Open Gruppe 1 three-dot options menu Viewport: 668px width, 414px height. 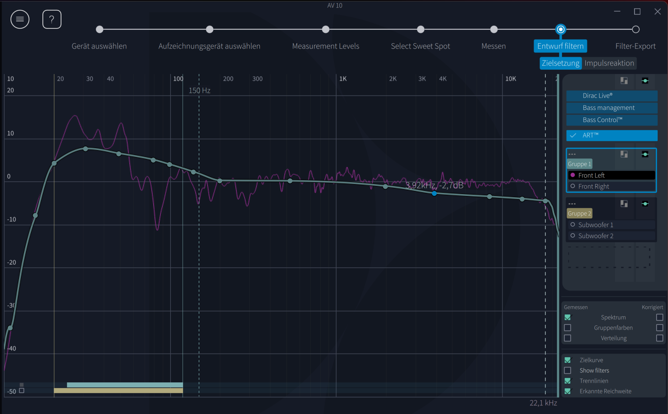[x=572, y=154]
